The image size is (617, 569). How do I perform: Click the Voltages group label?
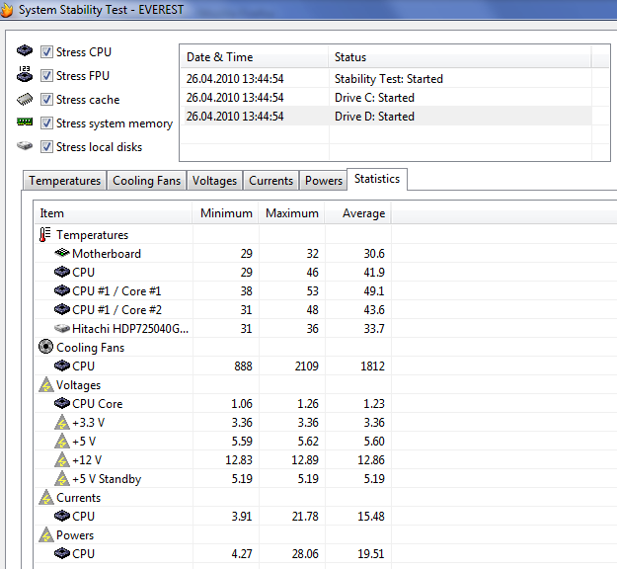pos(78,385)
